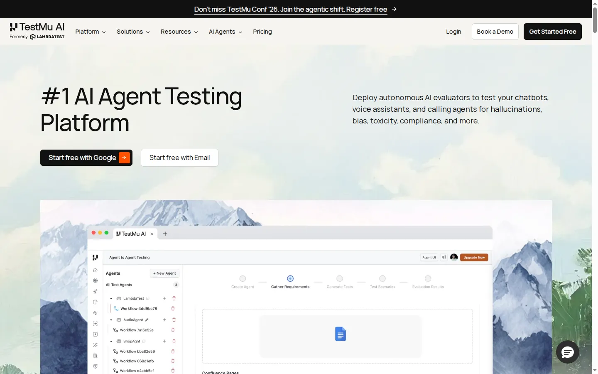Click the user avatar in demo header
Image resolution: width=598 pixels, height=374 pixels.
[x=454, y=257]
